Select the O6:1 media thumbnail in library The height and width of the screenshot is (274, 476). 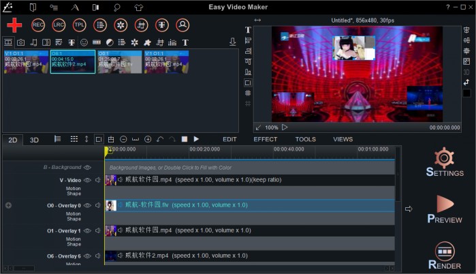tap(73, 62)
